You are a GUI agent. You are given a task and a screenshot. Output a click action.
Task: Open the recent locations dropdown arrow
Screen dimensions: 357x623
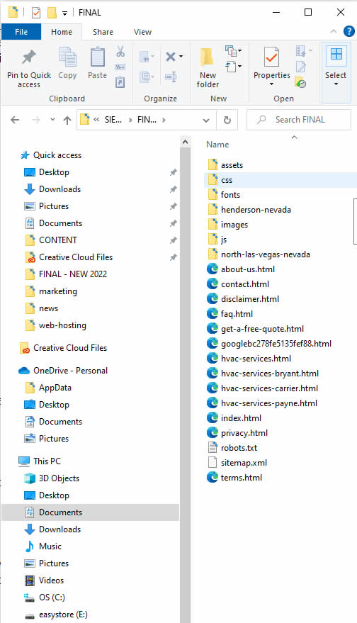click(x=52, y=120)
